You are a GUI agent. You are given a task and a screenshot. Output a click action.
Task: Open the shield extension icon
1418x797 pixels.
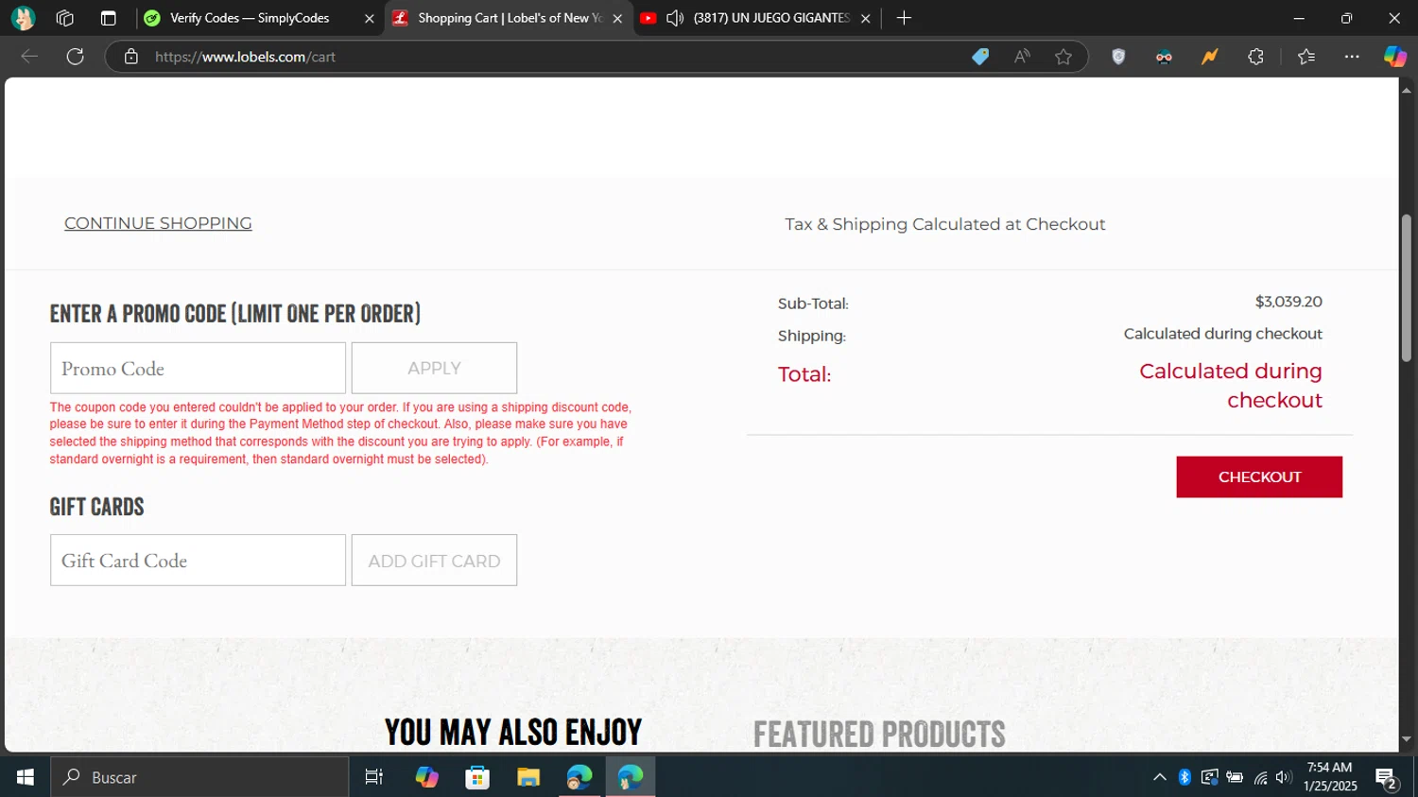(1118, 57)
